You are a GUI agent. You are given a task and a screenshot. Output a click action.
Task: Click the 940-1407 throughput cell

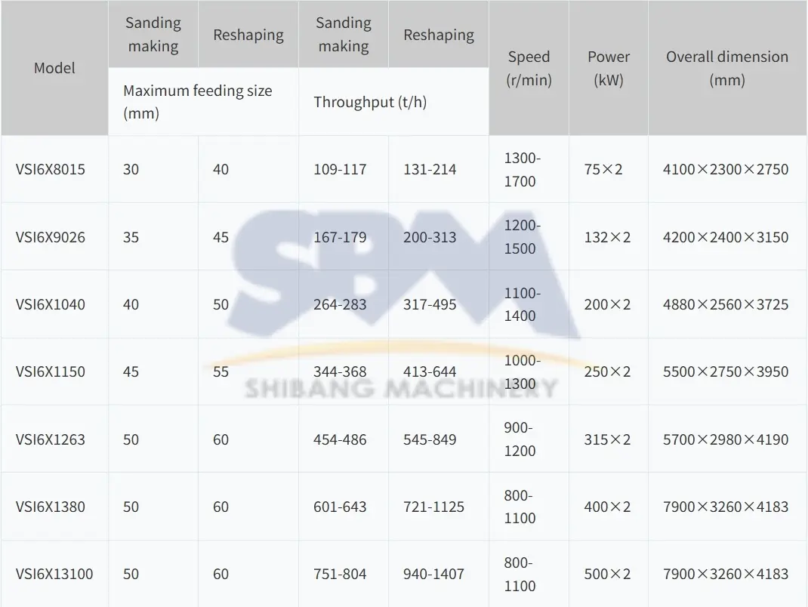coord(433,574)
